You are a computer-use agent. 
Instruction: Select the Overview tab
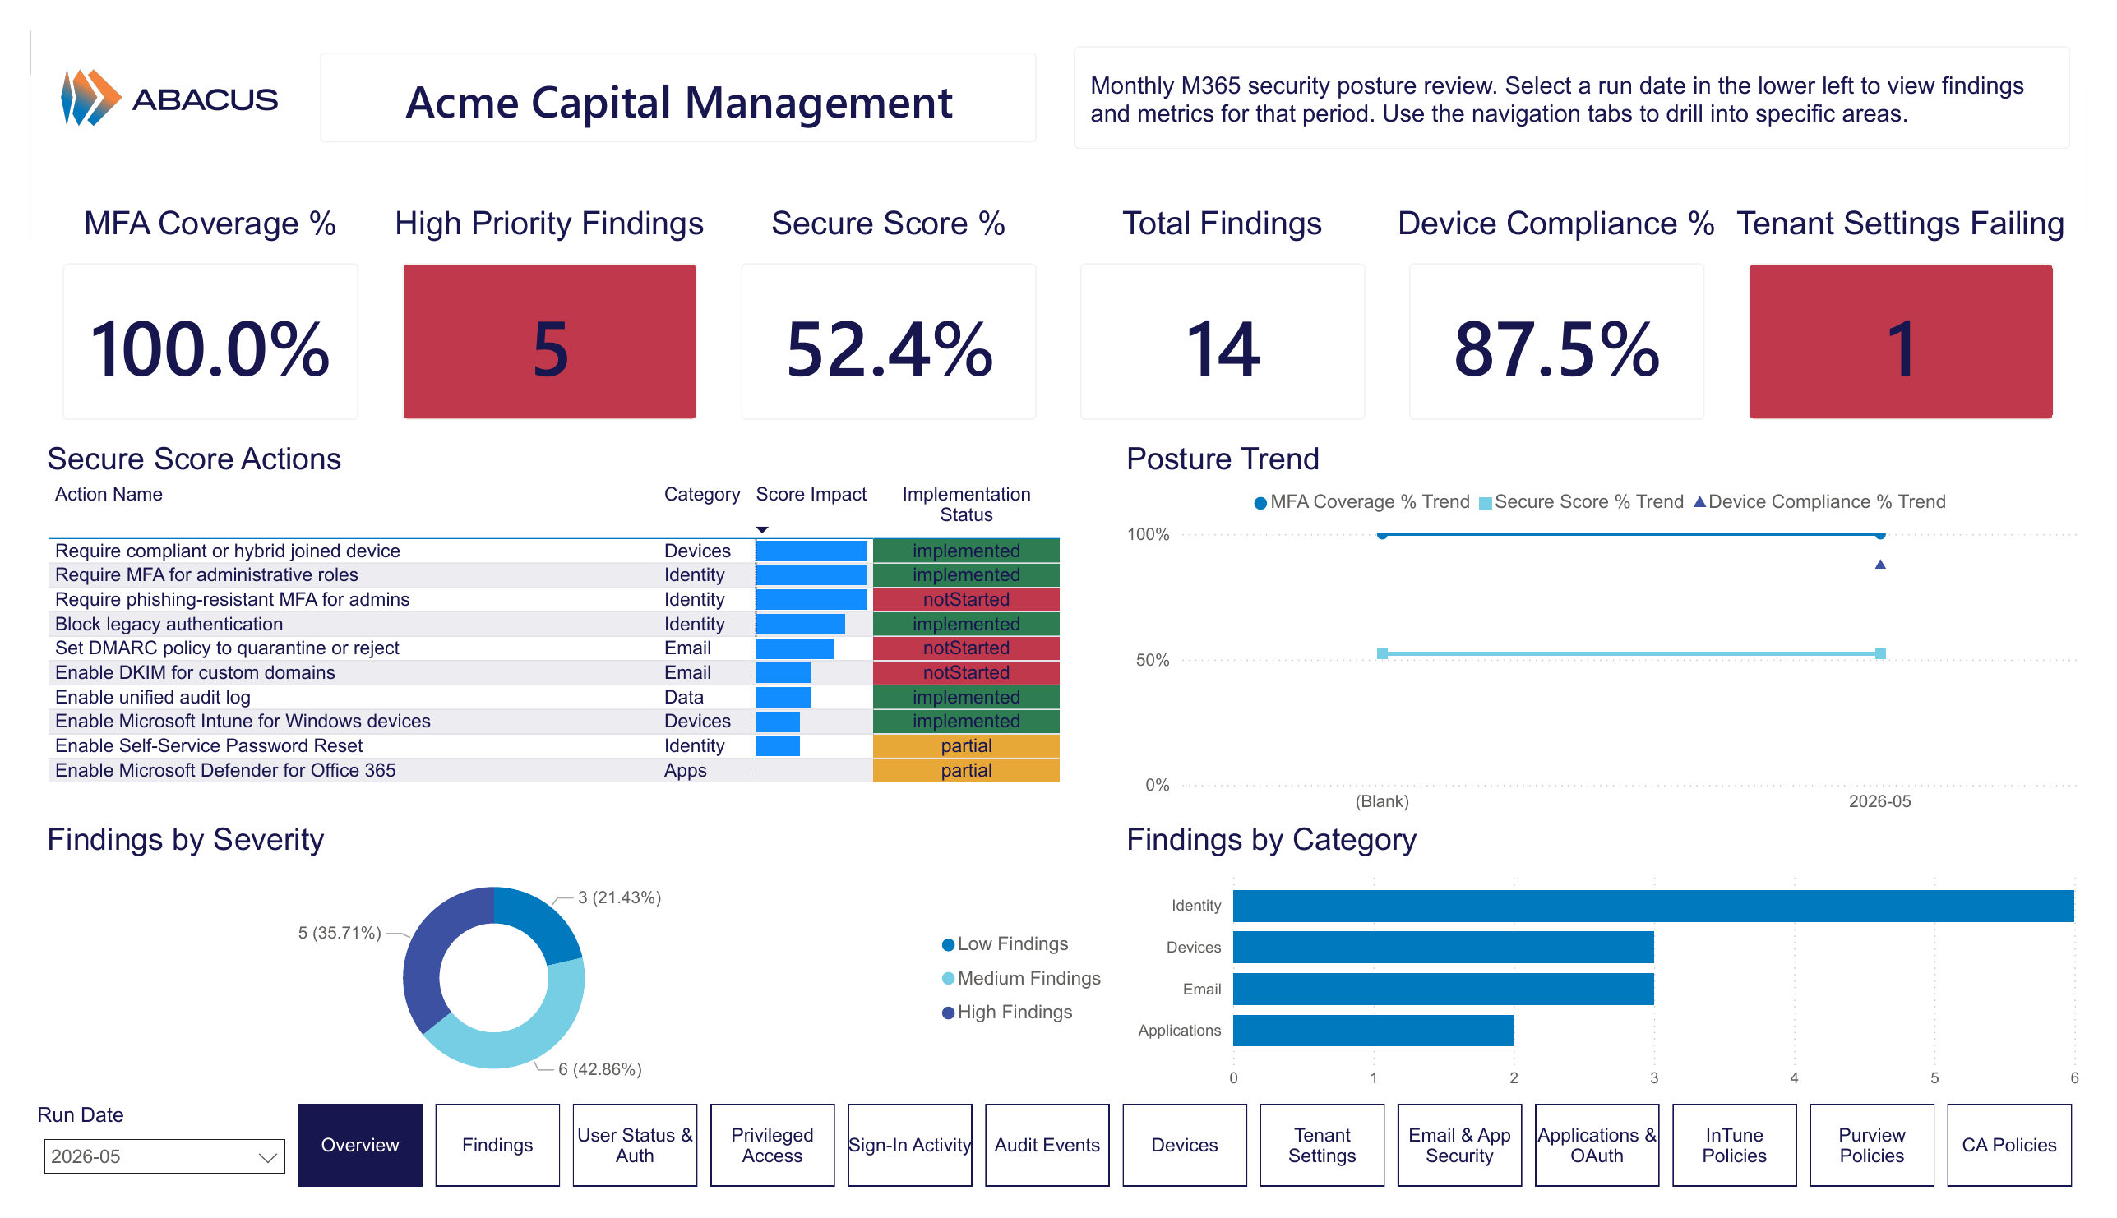[x=360, y=1145]
